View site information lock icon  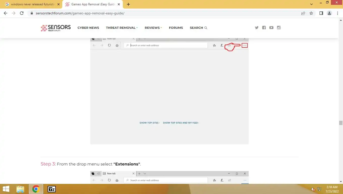pos(32,13)
